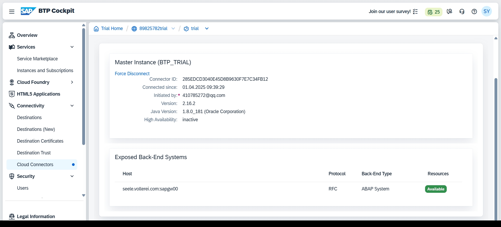Click the Available resources status badge
This screenshot has width=501, height=227.
pos(436,189)
